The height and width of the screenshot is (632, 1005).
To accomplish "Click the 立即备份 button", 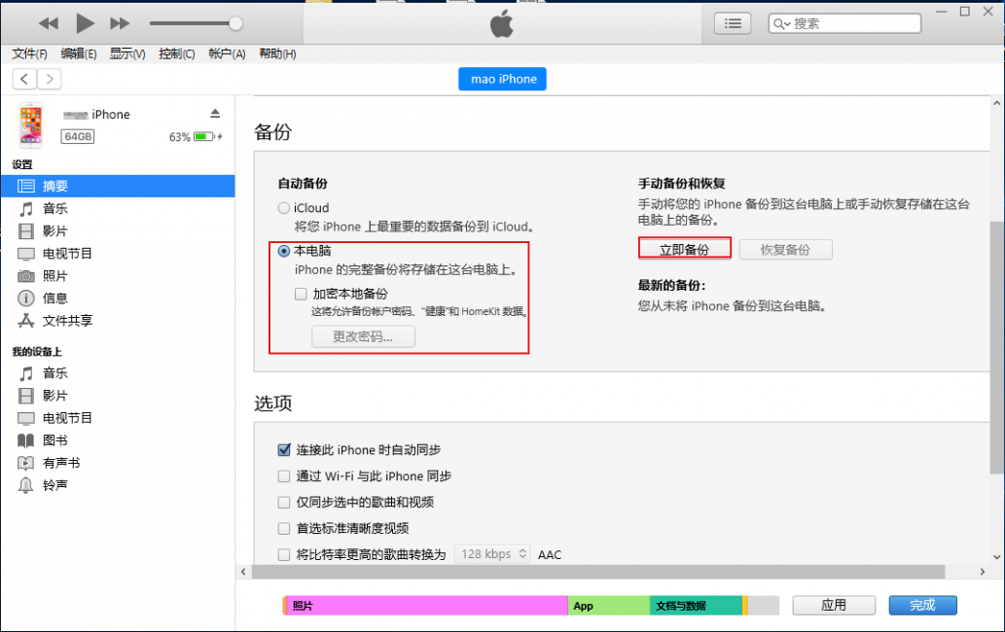I will pos(685,249).
